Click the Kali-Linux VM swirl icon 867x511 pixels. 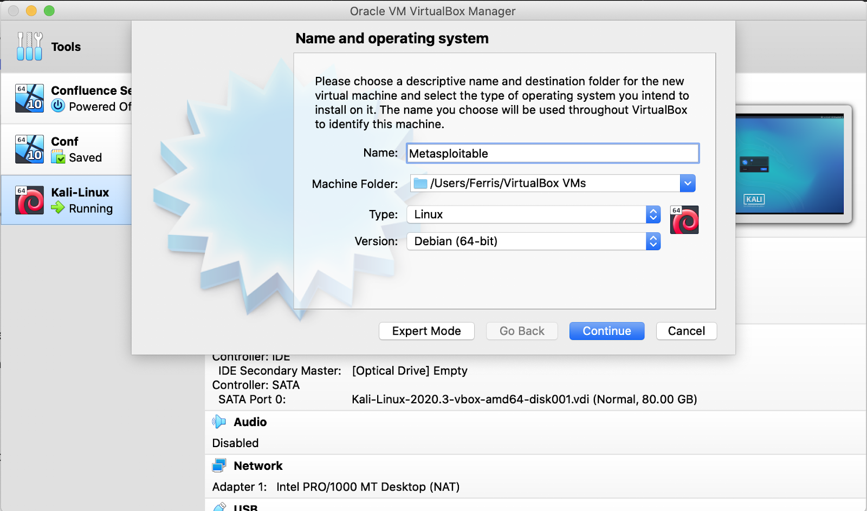29,200
